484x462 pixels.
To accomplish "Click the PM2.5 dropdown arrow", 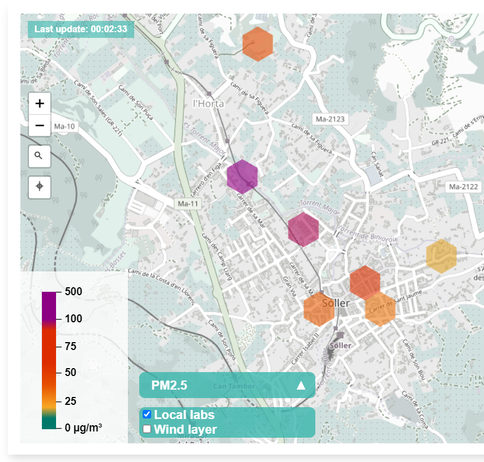I will [301, 386].
